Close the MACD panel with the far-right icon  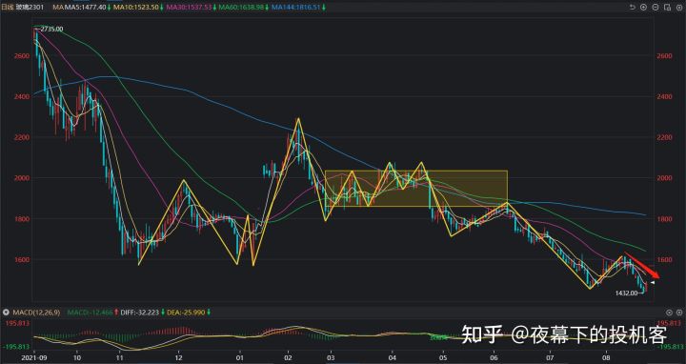679,313
